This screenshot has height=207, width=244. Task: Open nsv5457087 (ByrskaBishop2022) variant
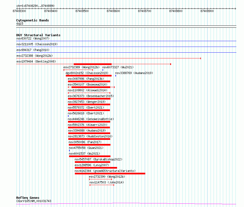click(x=98, y=159)
